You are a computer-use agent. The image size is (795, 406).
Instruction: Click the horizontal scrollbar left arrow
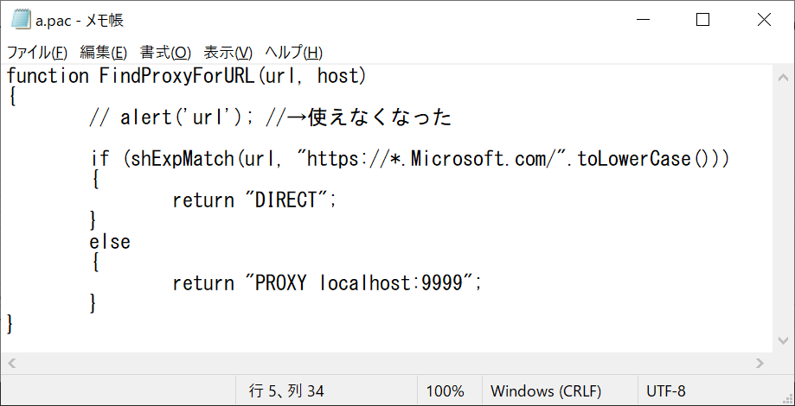click(x=12, y=363)
